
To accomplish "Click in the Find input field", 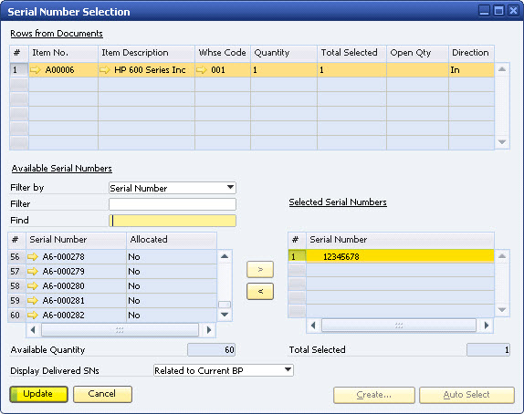I will (x=173, y=221).
